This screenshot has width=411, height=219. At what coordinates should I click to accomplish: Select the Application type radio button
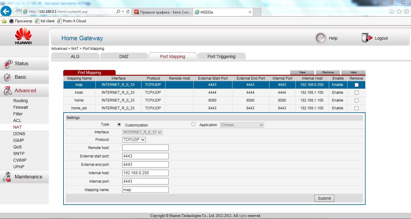click(193, 124)
